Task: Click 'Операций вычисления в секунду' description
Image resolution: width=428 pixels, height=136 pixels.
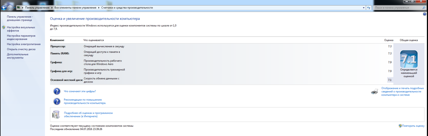Action: (x=104, y=46)
